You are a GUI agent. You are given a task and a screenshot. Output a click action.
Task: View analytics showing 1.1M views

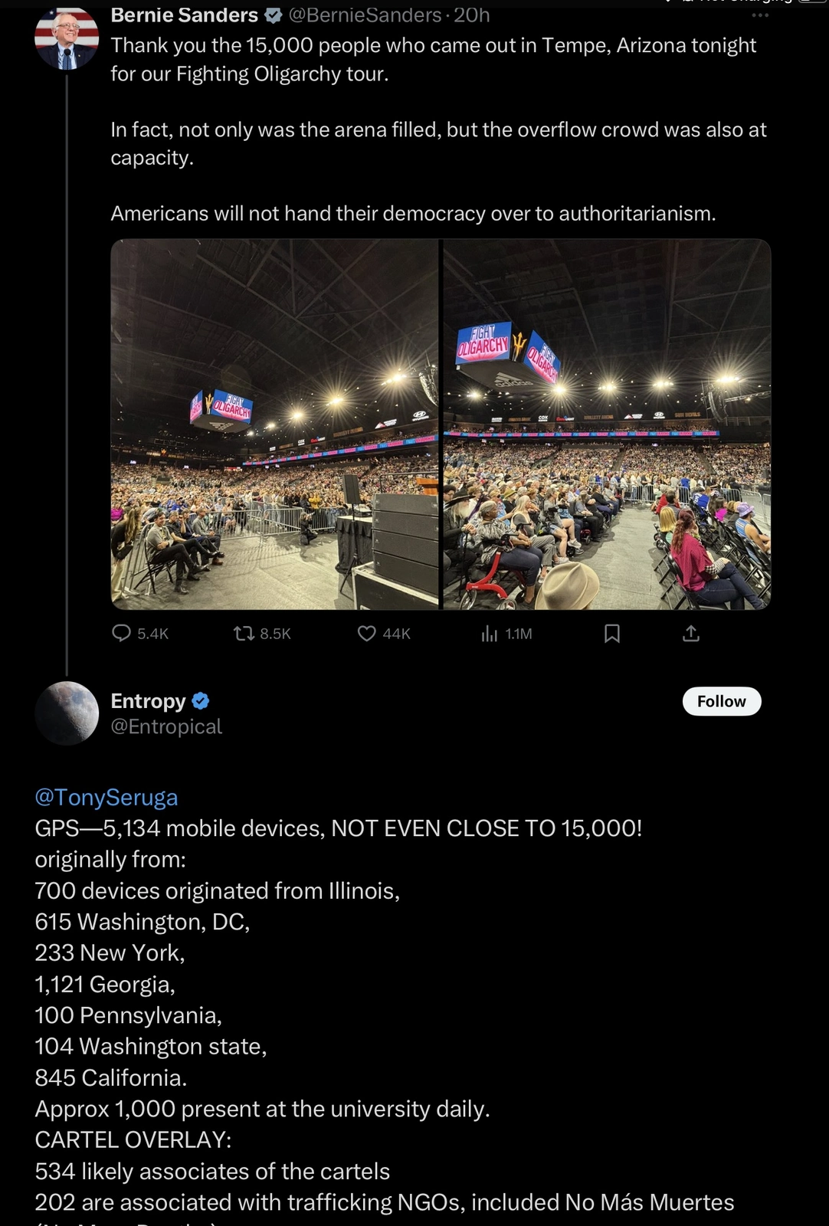tap(506, 634)
